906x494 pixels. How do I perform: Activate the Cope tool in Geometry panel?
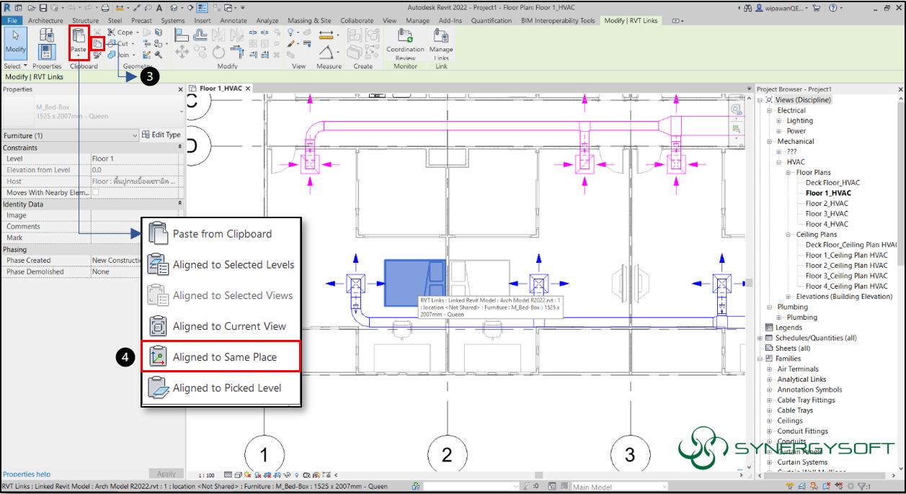(x=120, y=32)
